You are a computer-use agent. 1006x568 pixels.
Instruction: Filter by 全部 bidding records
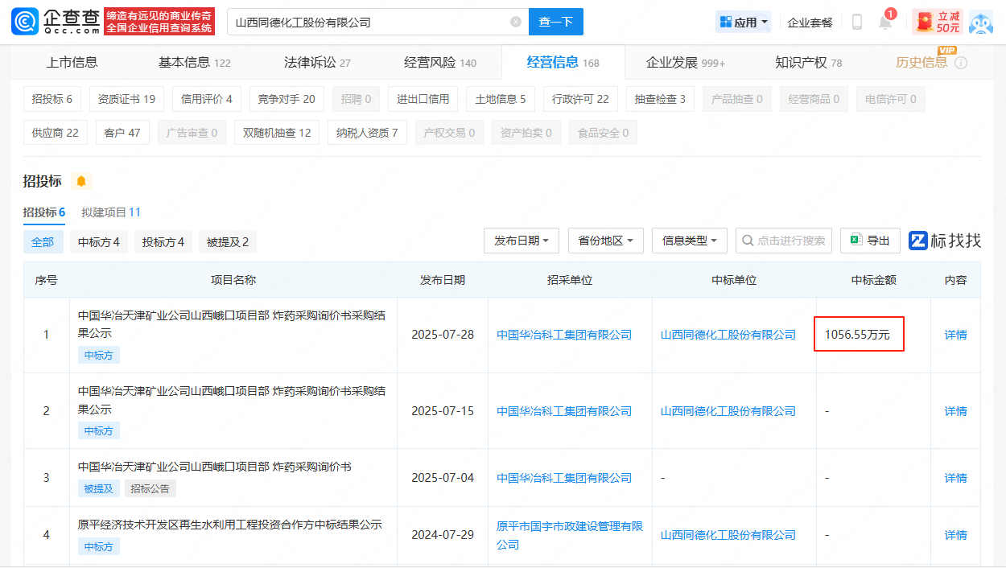43,241
